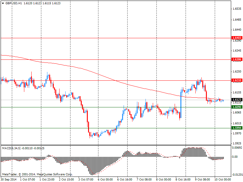
Task: Select the current price label 1.6123
Action: (x=237, y=100)
